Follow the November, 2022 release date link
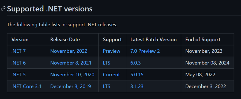This screenshot has width=241, height=99. click(69, 51)
